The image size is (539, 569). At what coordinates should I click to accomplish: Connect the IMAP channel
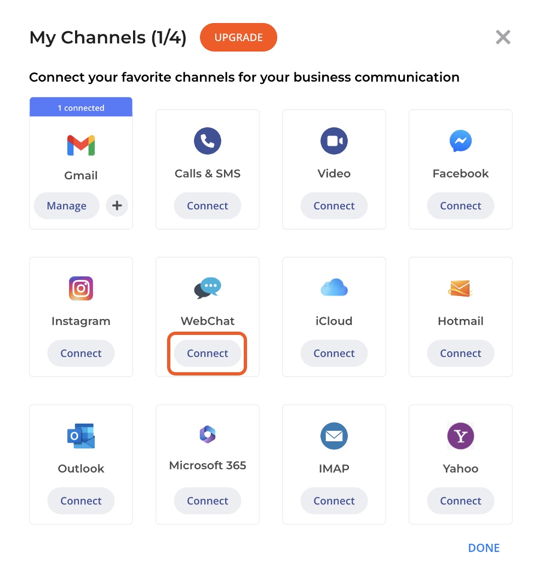pyautogui.click(x=334, y=500)
